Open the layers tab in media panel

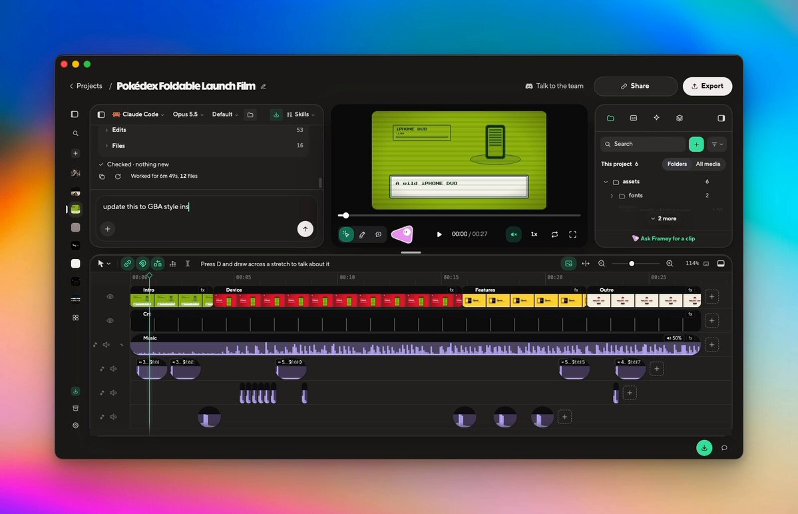coord(680,118)
